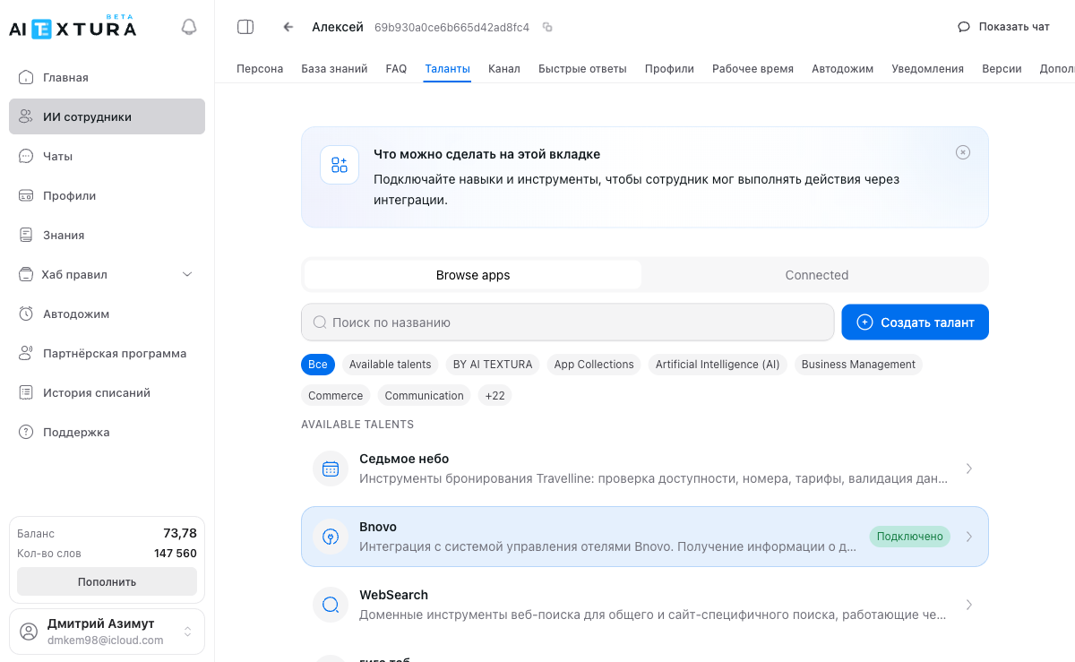The width and height of the screenshot is (1075, 662).
Task: Click the user avatar icon
Action: (30, 632)
